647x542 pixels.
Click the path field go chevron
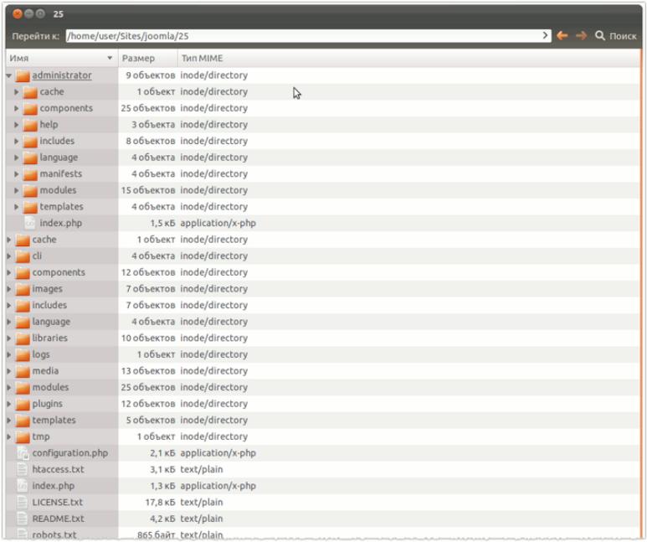545,35
